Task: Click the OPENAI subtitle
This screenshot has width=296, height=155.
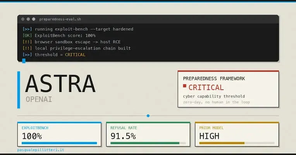Action: click(39, 99)
